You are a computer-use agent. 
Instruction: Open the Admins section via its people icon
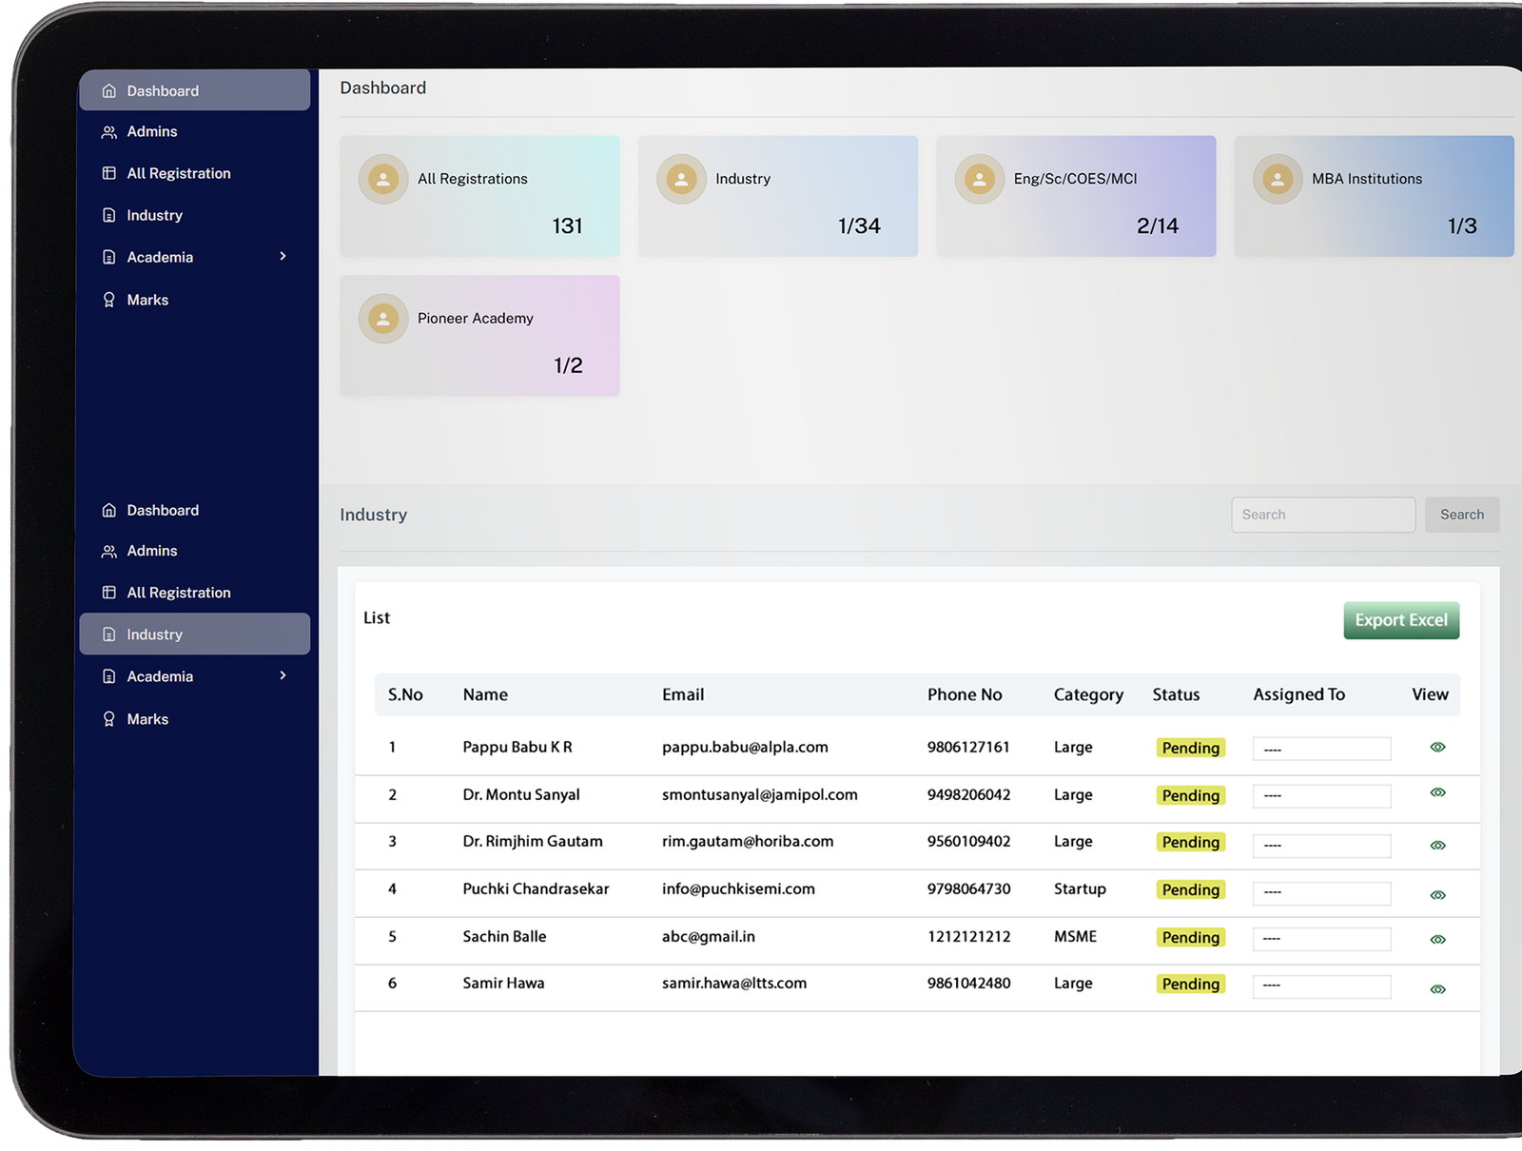[108, 131]
